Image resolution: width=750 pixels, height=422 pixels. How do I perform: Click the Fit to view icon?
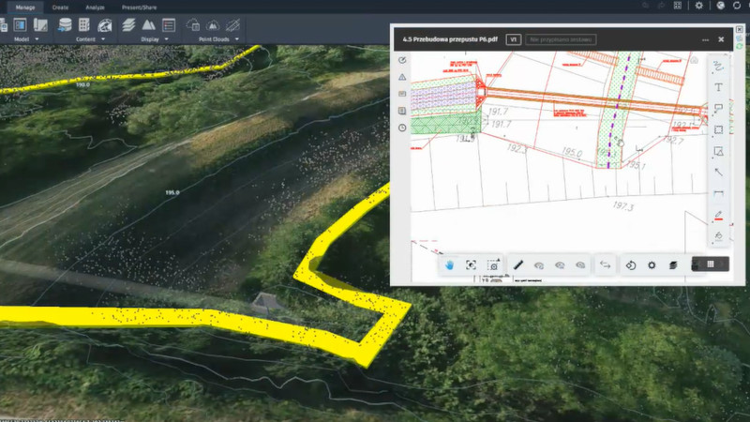[471, 265]
